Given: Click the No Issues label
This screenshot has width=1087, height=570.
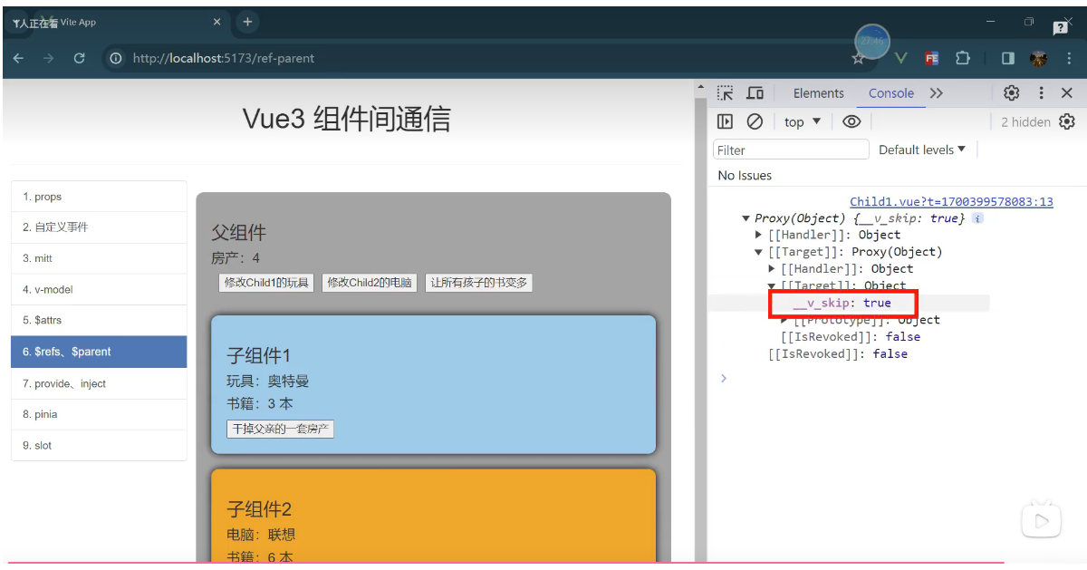Looking at the screenshot, I should tap(745, 175).
